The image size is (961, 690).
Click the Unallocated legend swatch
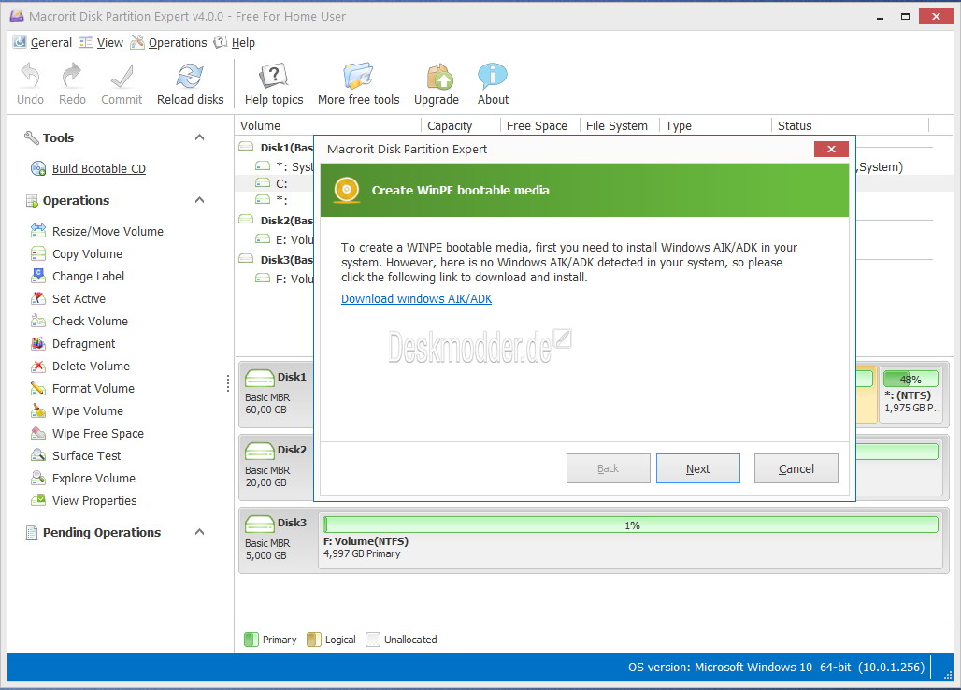tap(373, 640)
